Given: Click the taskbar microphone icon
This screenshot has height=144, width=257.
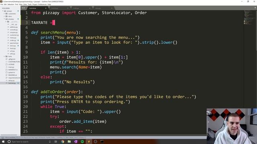Looking at the screenshot, I should click(50, 142).
